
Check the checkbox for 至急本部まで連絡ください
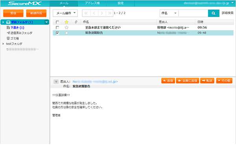pos(57,27)
